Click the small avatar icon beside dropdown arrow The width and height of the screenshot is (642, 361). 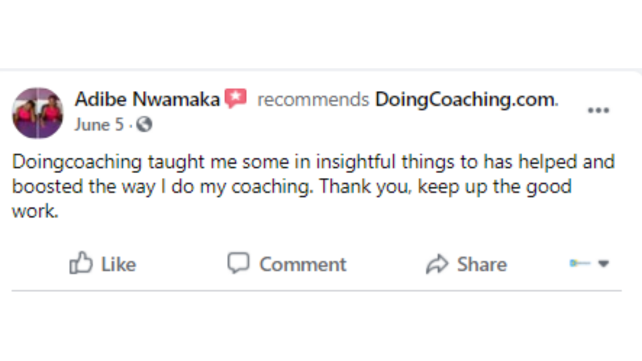579,263
